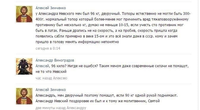Click the reply text mentioning '90 кг одной рукой'
This screenshot has width=200, height=110.
tap(107, 98)
